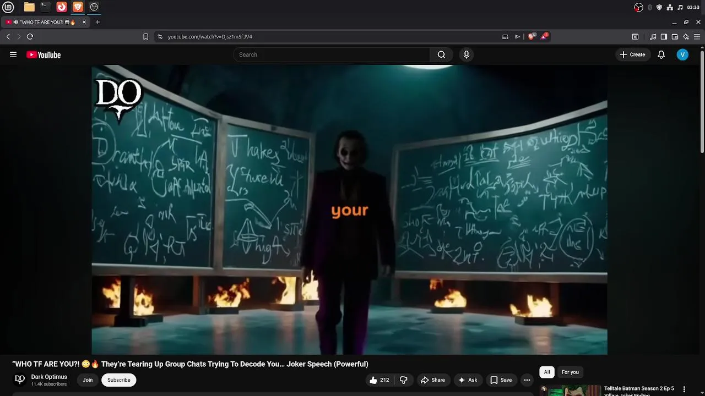This screenshot has width=705, height=396.
Task: Subscribe to Dark Optimus
Action: (x=119, y=380)
